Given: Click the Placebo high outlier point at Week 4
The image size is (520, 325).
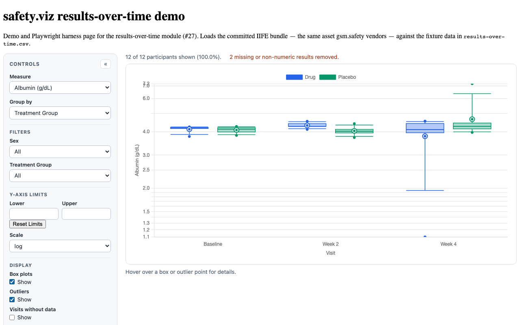Looking at the screenshot, I should (x=472, y=84).
